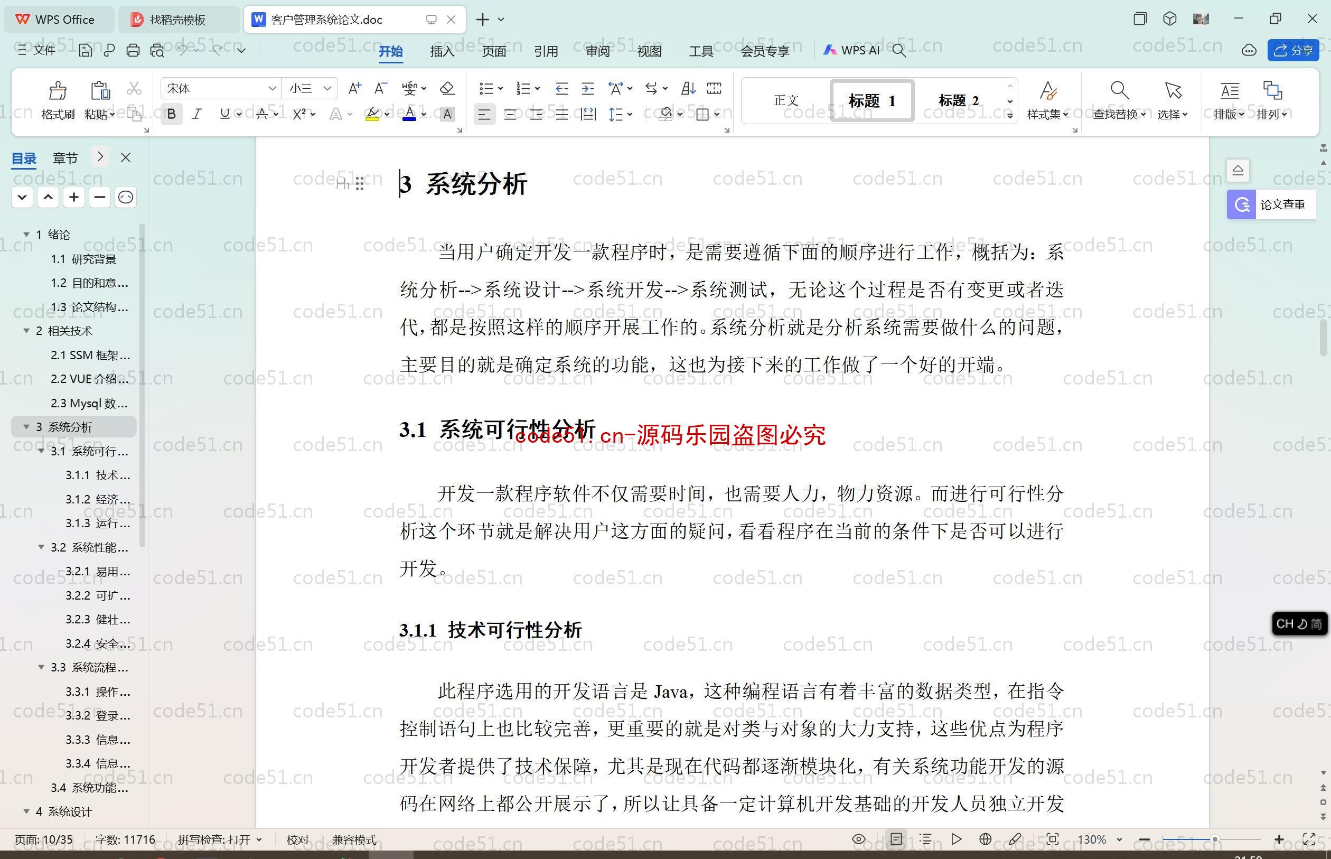Click the Save icon in quick toolbar

[86, 50]
